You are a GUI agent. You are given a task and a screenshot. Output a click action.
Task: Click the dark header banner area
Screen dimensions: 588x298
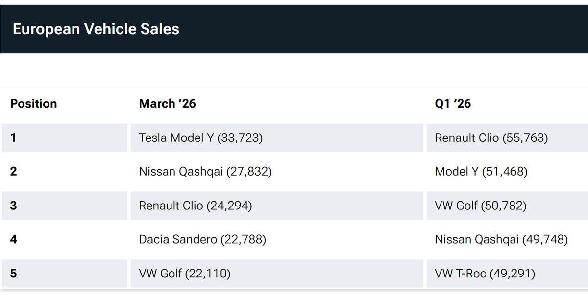coord(392,29)
